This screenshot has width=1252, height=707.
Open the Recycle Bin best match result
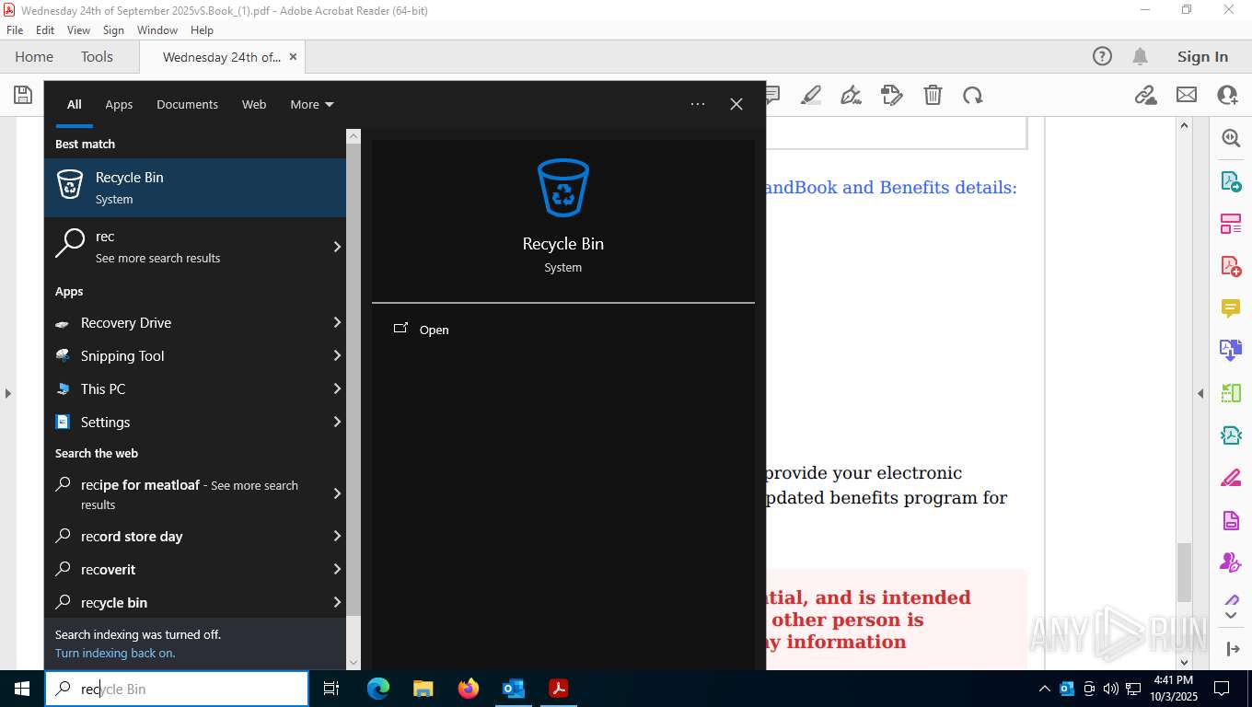click(195, 188)
